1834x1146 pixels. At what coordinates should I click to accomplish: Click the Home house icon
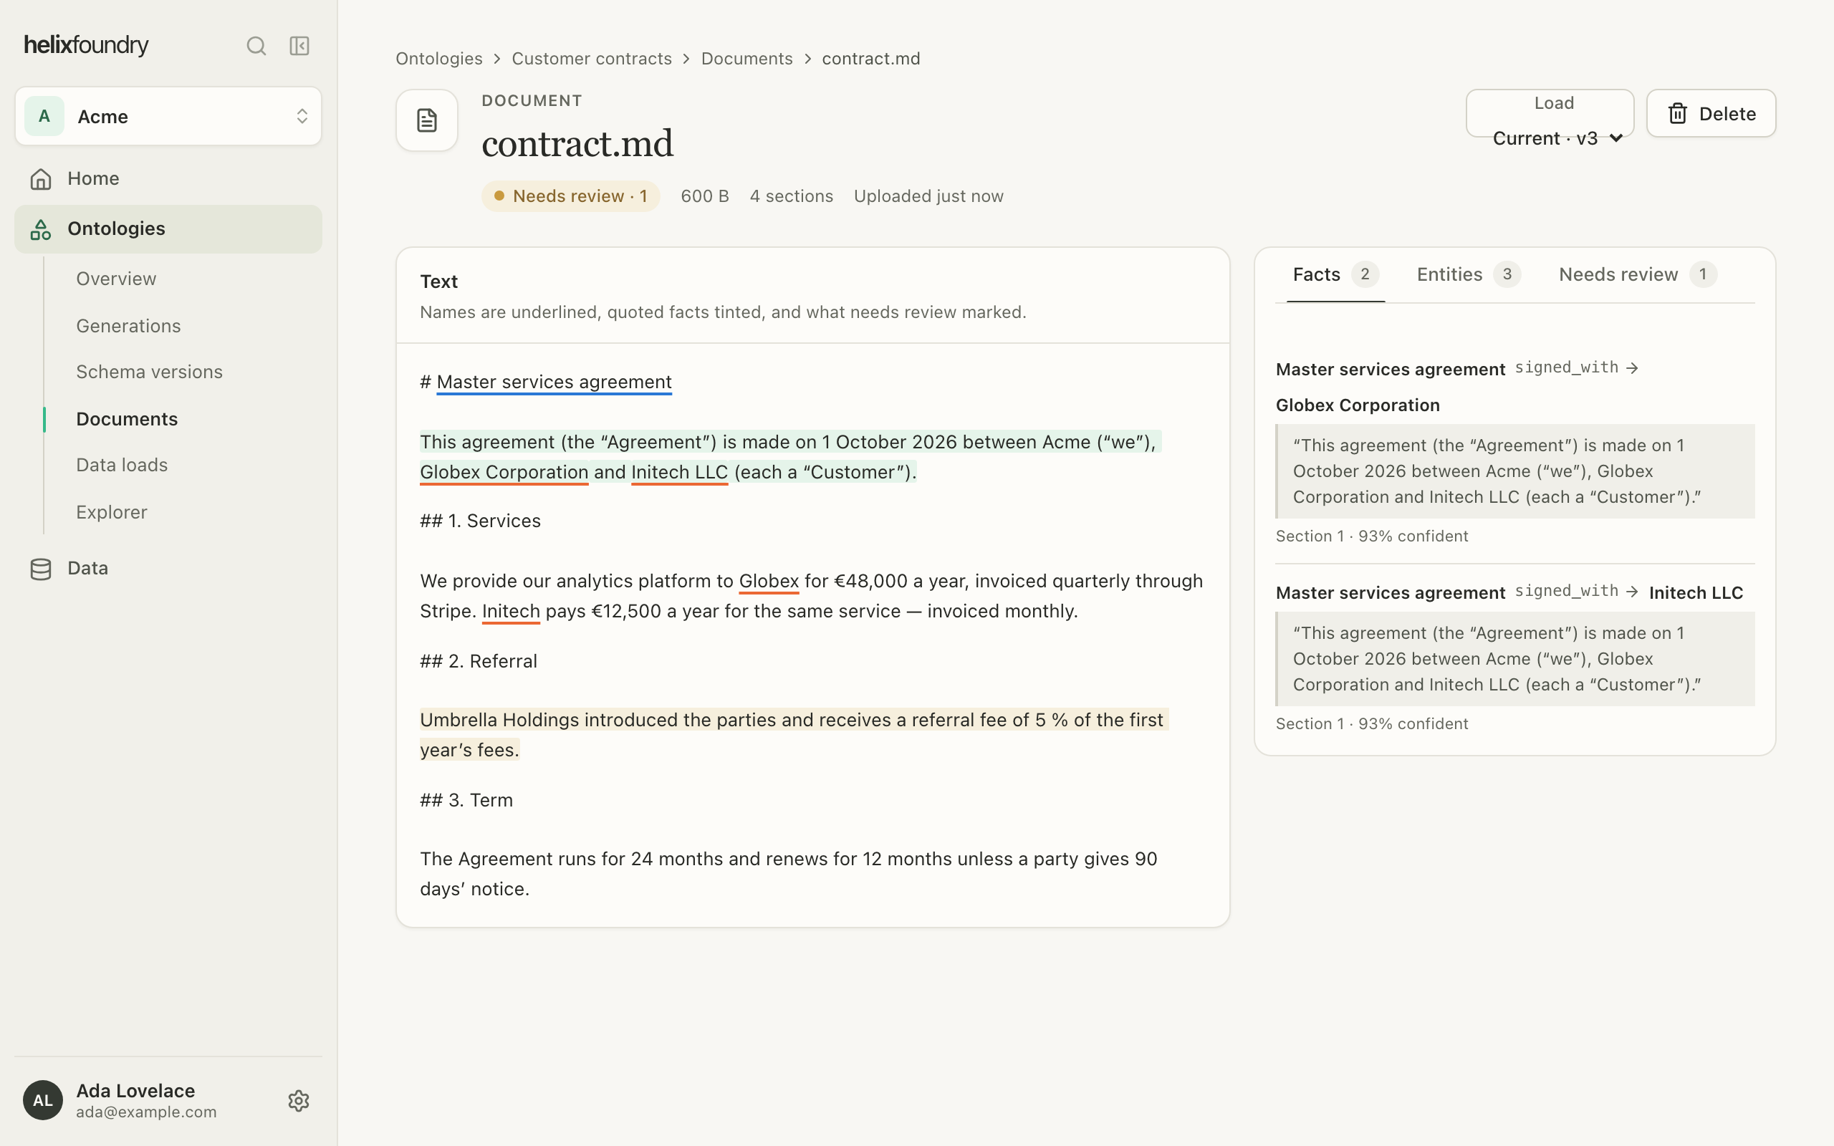(x=41, y=179)
